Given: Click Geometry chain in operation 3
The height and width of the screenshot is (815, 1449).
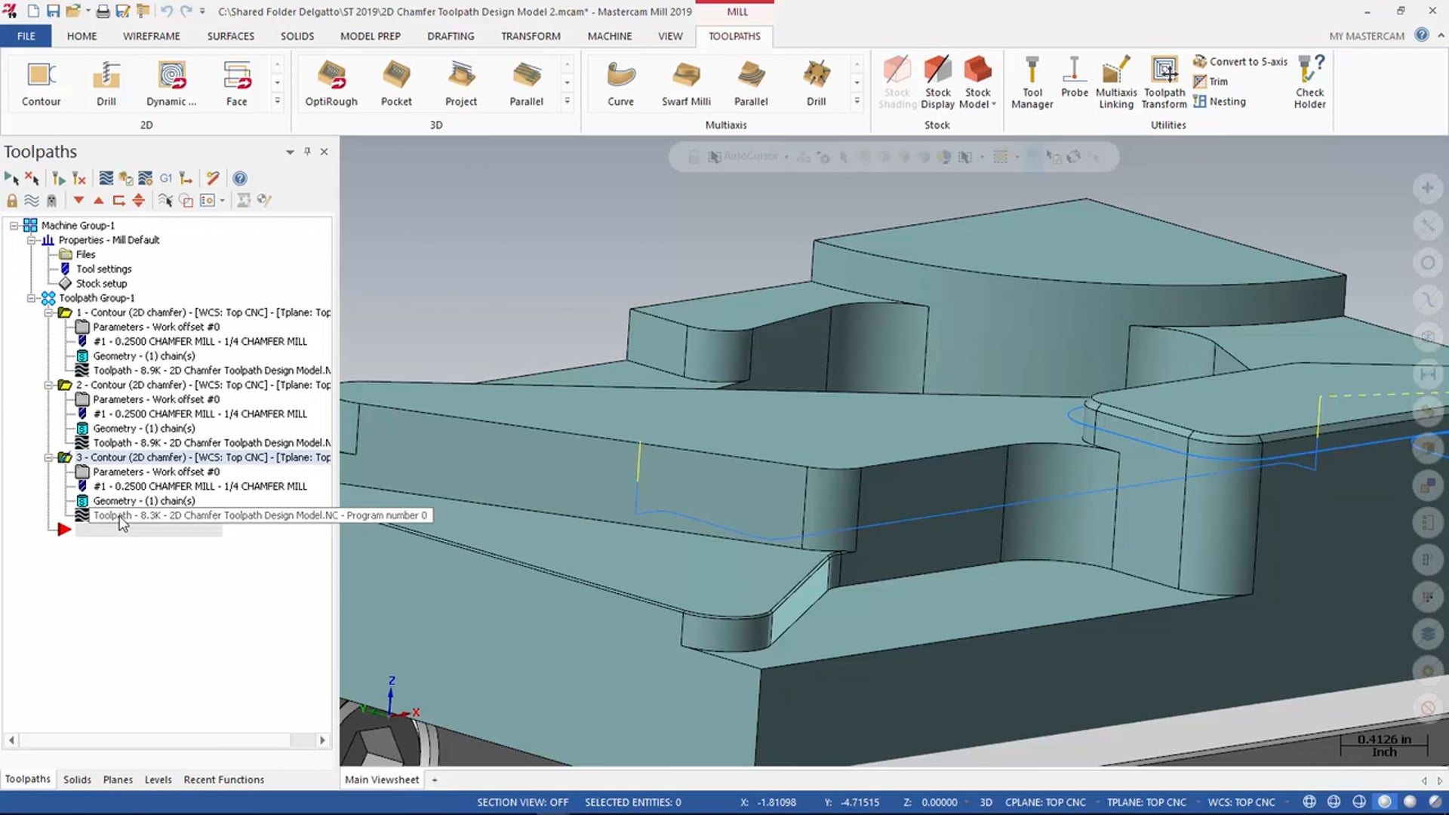Looking at the screenshot, I should (143, 500).
